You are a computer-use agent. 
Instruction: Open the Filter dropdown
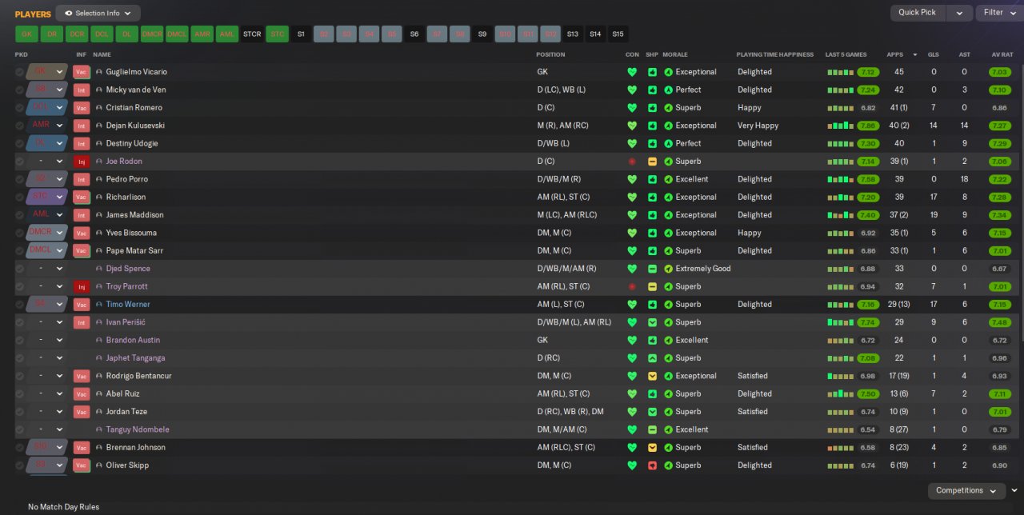pos(998,13)
